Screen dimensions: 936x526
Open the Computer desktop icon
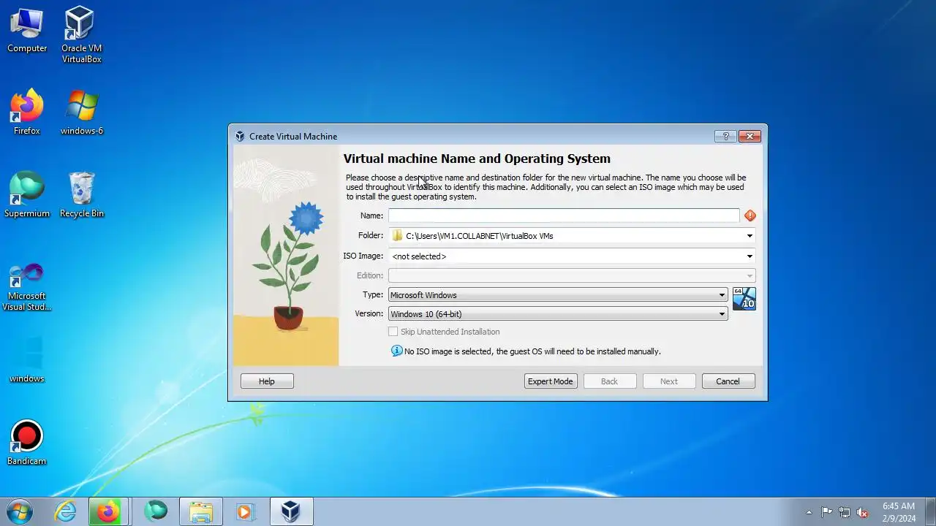(27, 29)
